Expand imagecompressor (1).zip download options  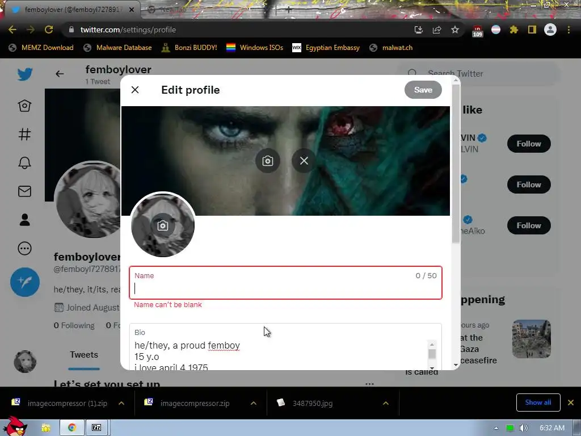(121, 403)
